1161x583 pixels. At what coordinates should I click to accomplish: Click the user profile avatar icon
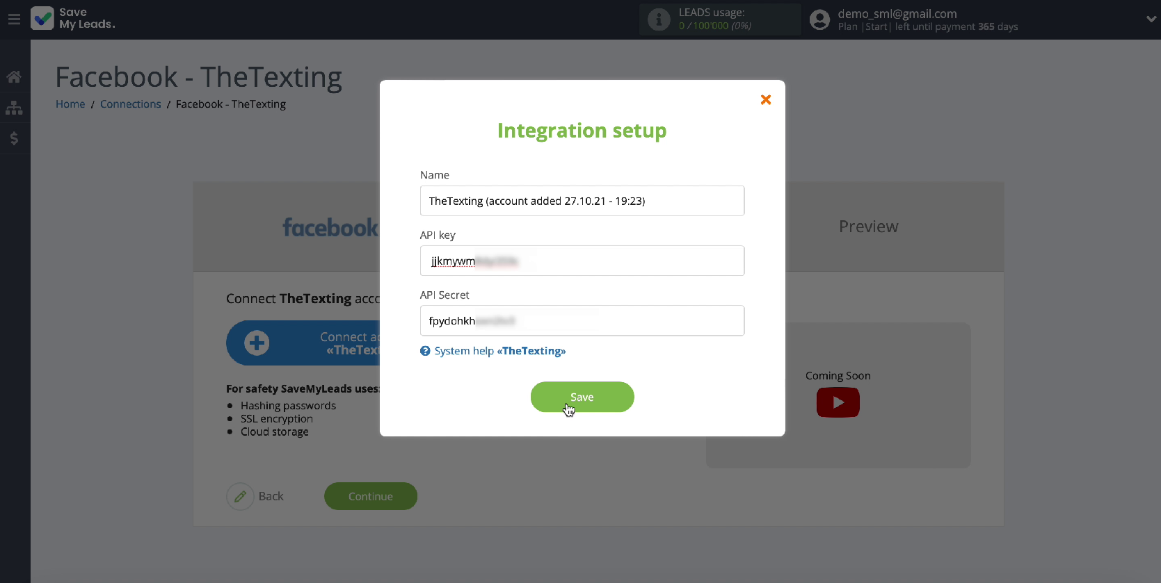(820, 19)
